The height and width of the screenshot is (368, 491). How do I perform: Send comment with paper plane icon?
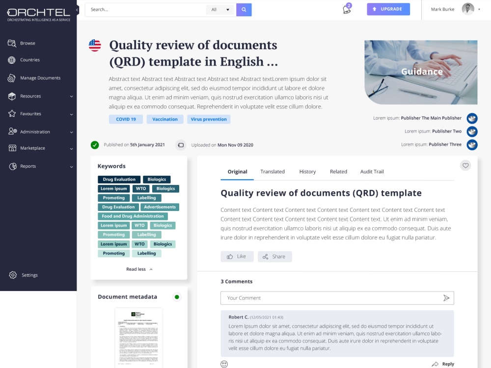tap(446, 298)
